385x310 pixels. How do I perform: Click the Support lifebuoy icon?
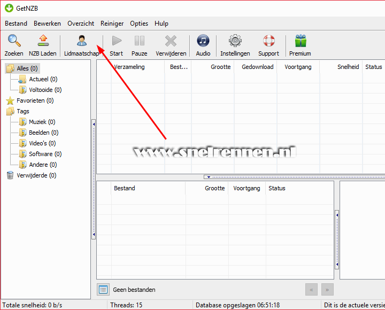tap(268, 41)
